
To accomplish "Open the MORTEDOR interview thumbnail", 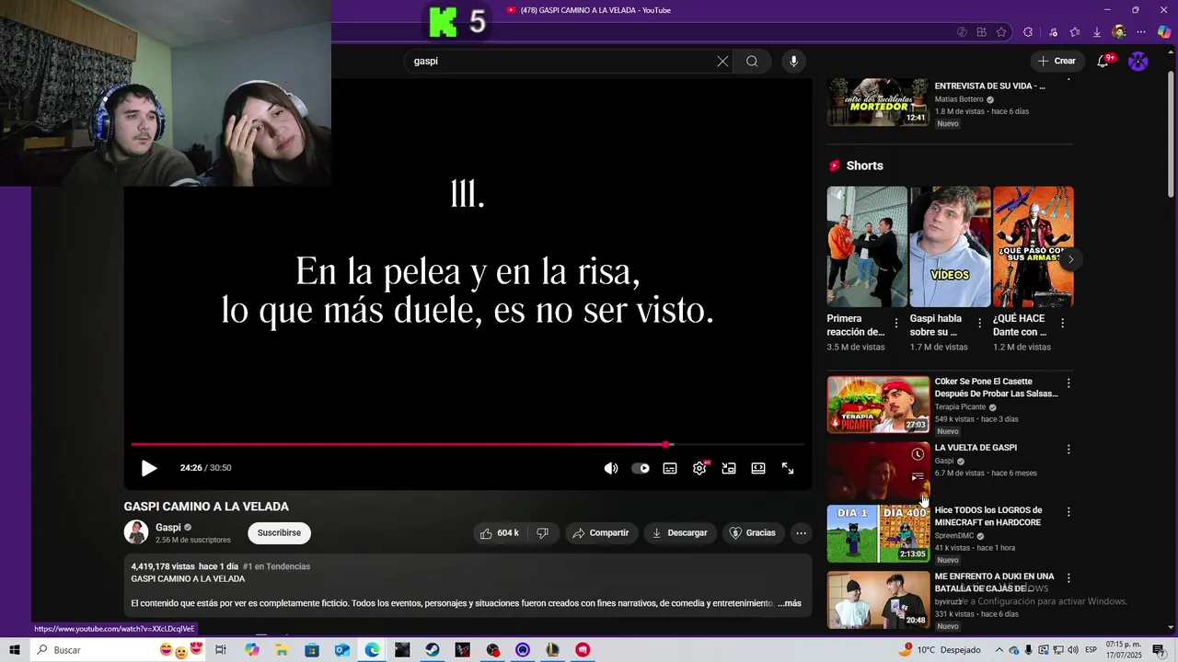I will (878, 101).
